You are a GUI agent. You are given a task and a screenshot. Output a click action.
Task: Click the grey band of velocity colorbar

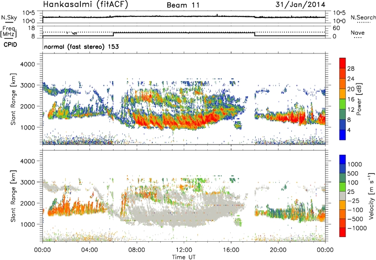(x=343, y=196)
